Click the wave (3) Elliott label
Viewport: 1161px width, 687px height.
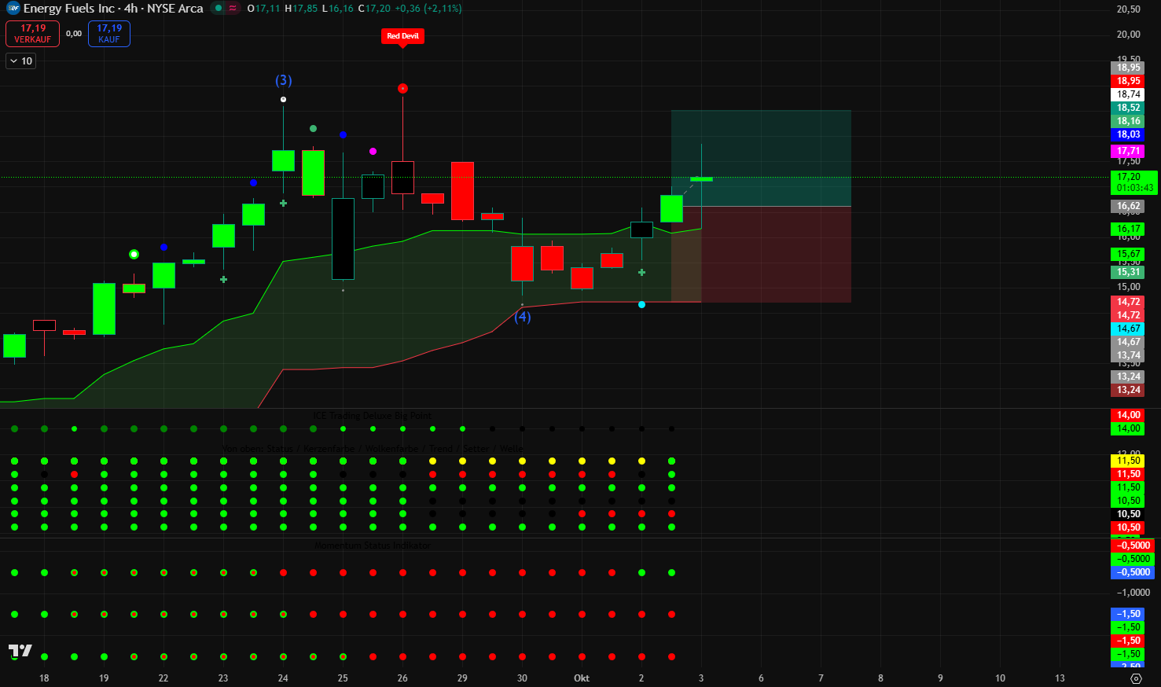pos(283,80)
